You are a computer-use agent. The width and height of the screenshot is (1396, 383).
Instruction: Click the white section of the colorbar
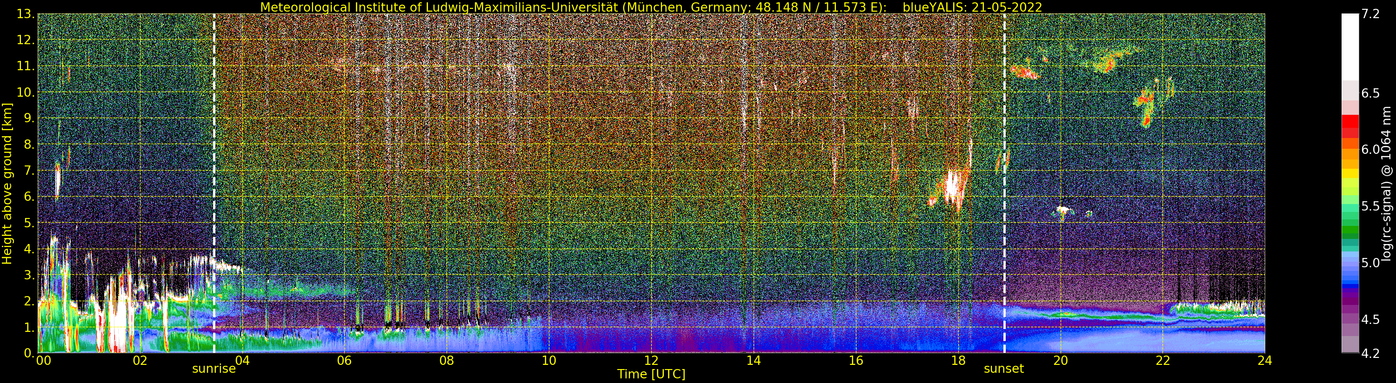(x=1350, y=47)
